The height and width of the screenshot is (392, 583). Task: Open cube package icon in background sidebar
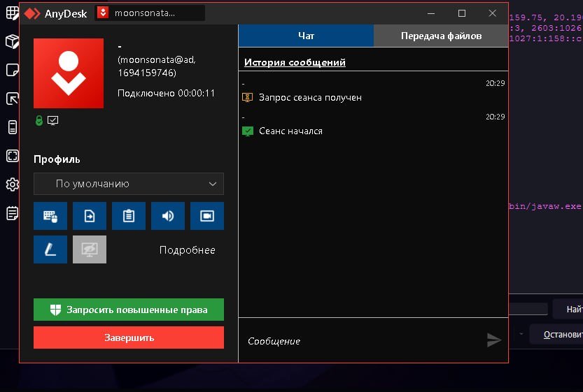tap(13, 42)
